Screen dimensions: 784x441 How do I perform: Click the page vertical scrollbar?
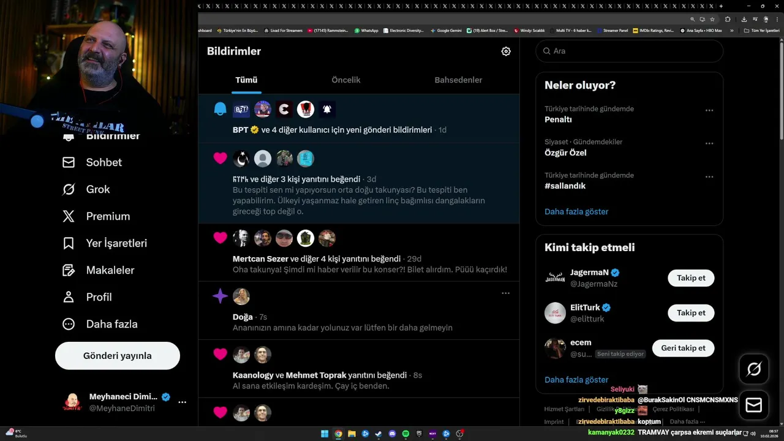pyautogui.click(x=780, y=92)
